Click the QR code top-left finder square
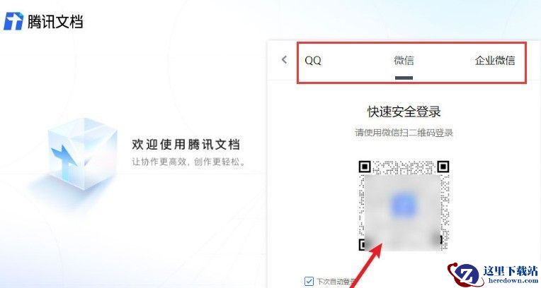The height and width of the screenshot is (288, 541). tap(365, 167)
